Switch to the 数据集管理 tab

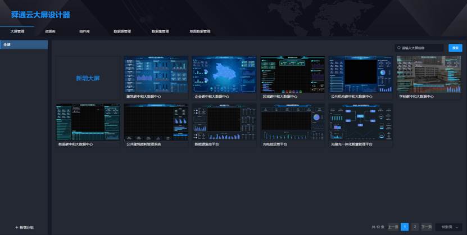pos(160,31)
